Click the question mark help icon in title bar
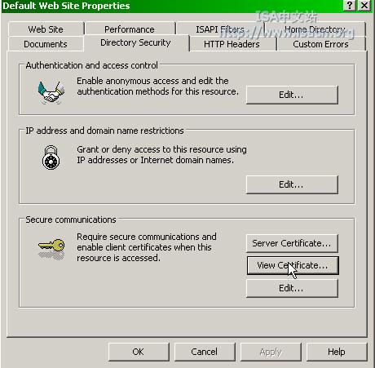The image size is (375, 368). tap(350, 5)
